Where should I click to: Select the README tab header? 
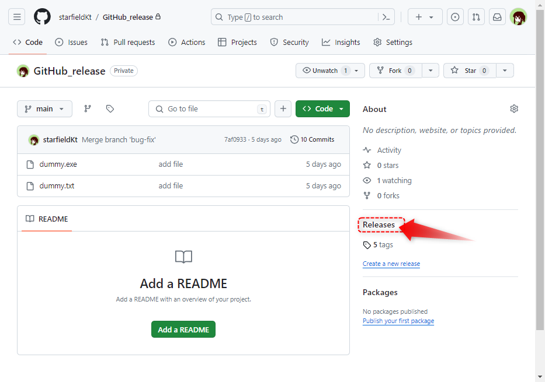click(47, 219)
